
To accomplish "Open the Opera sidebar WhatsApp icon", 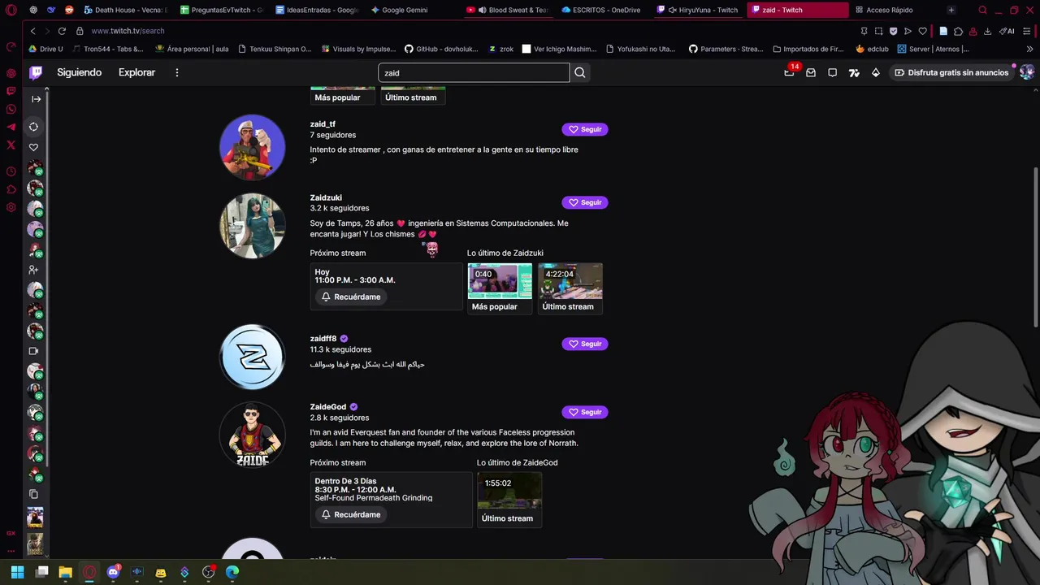I will pyautogui.click(x=11, y=109).
